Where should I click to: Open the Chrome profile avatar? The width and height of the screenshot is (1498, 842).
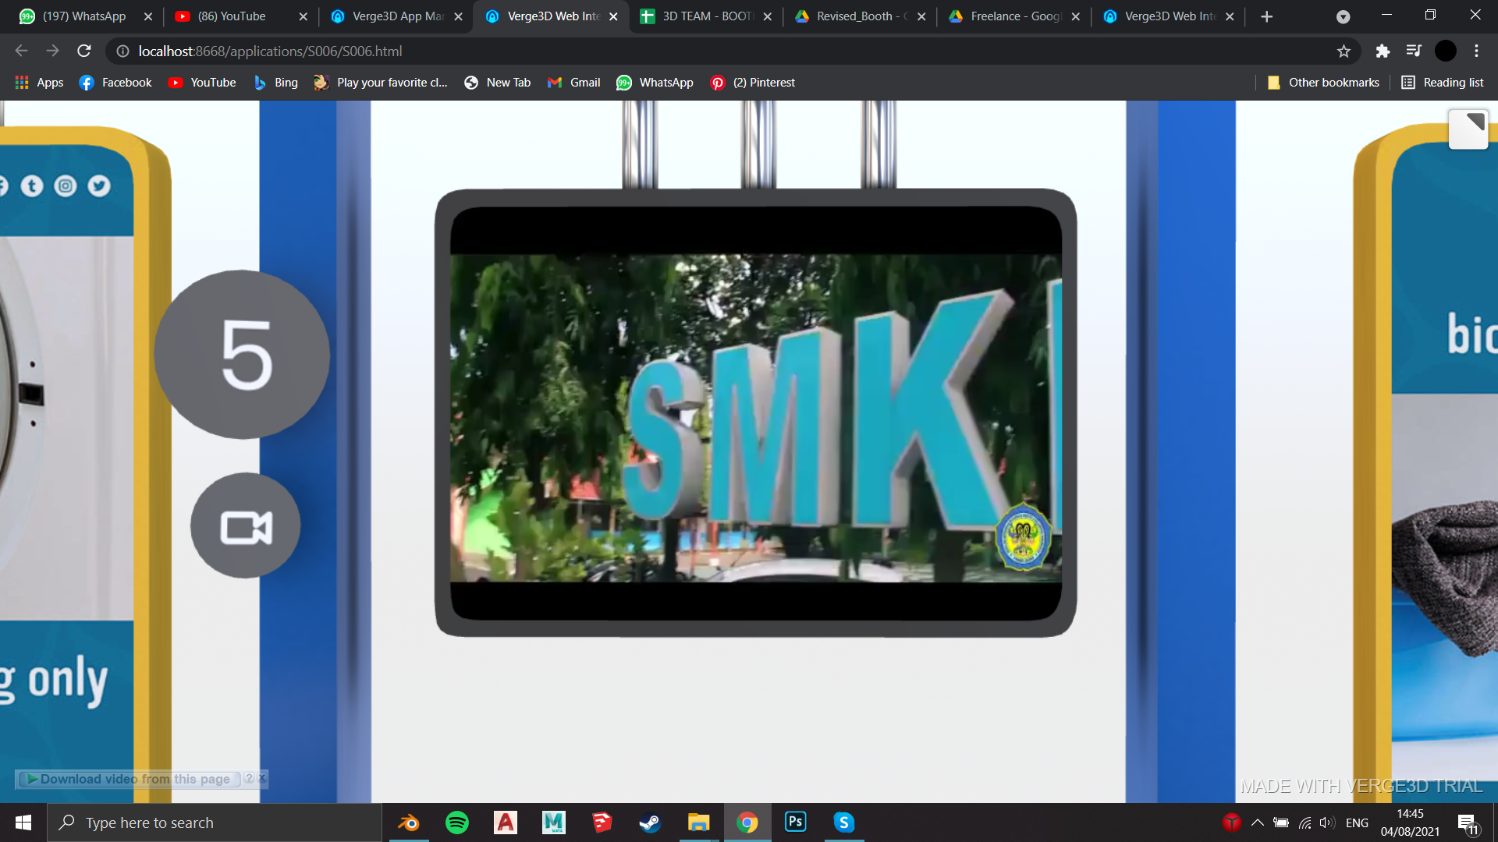tap(1446, 51)
